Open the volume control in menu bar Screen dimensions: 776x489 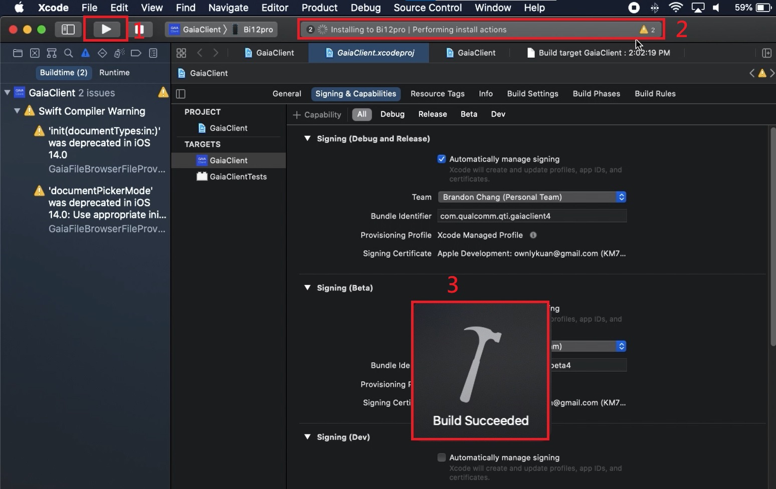(x=716, y=8)
